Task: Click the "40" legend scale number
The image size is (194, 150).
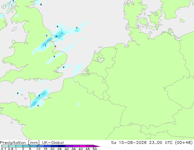Action: (x=81, y=149)
